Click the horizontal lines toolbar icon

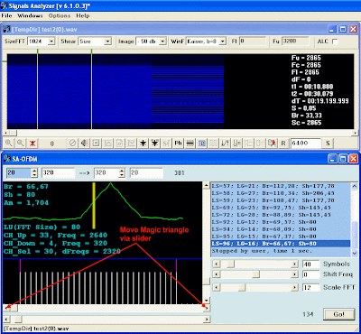click(190, 144)
